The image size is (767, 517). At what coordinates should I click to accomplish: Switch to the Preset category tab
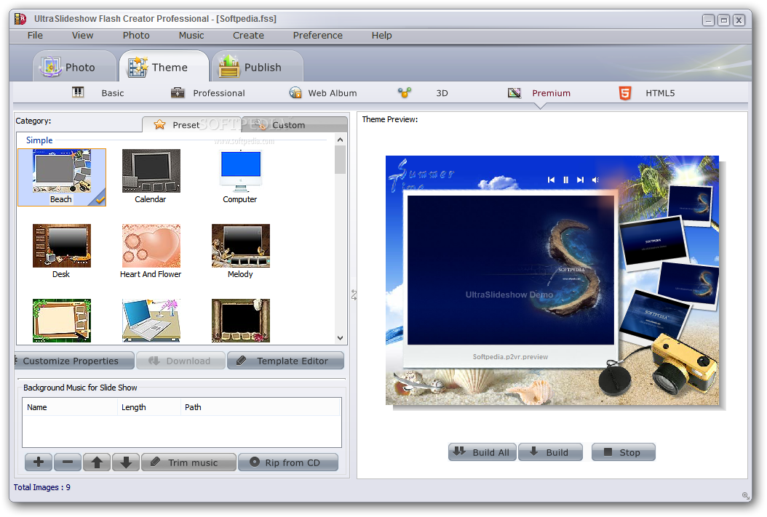click(192, 125)
